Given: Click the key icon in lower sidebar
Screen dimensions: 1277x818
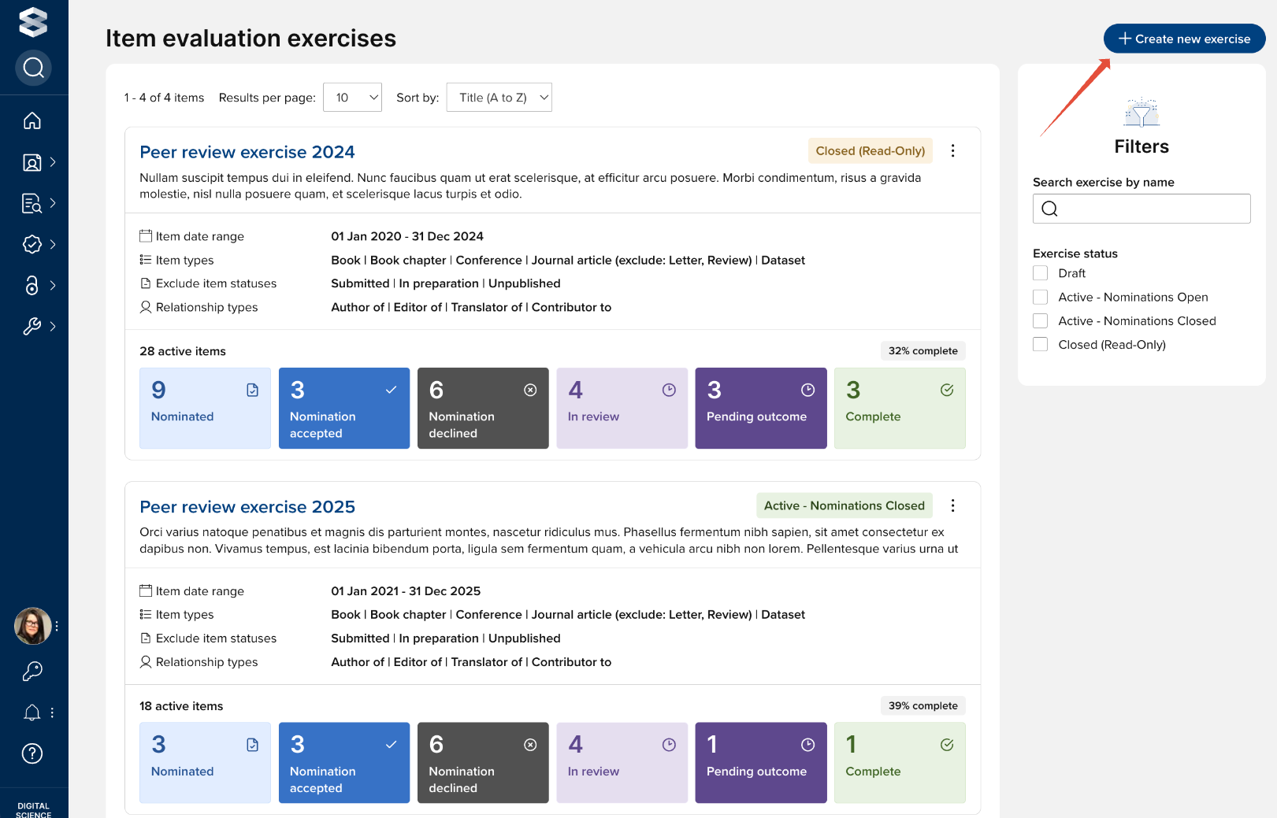Looking at the screenshot, I should point(32,671).
